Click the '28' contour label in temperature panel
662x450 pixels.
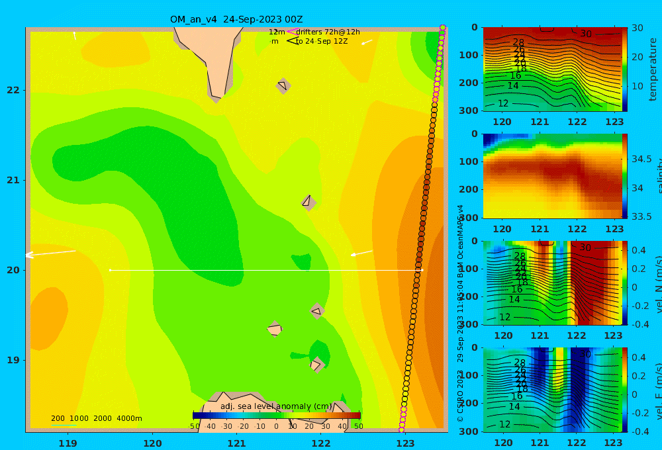point(518,42)
